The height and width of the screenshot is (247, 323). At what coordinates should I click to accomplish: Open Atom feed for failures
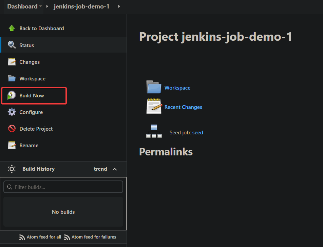(x=94, y=237)
